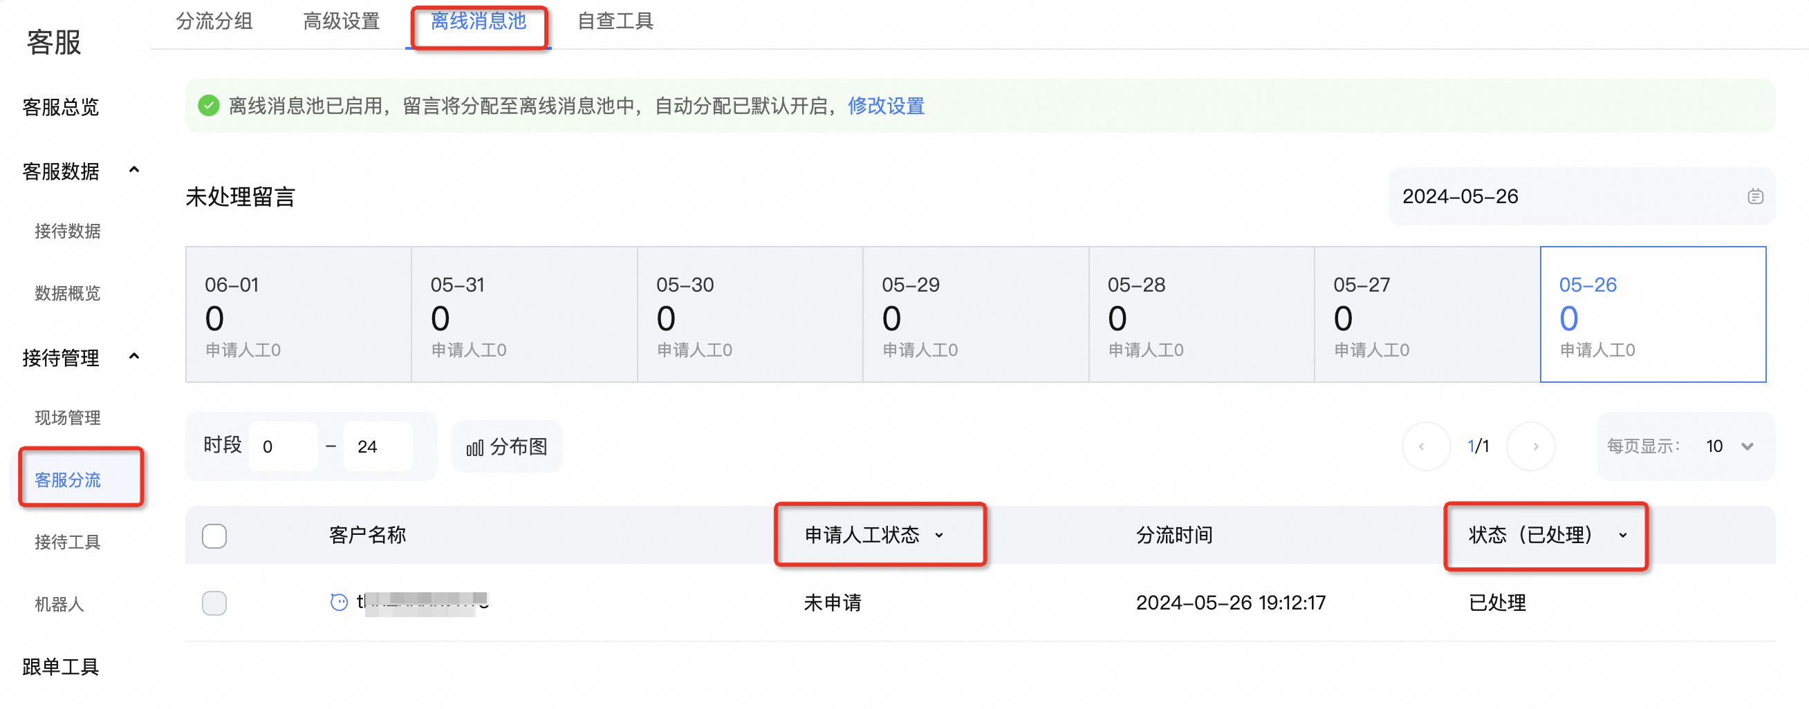
Task: Go to the previous page arrow
Action: click(1425, 446)
